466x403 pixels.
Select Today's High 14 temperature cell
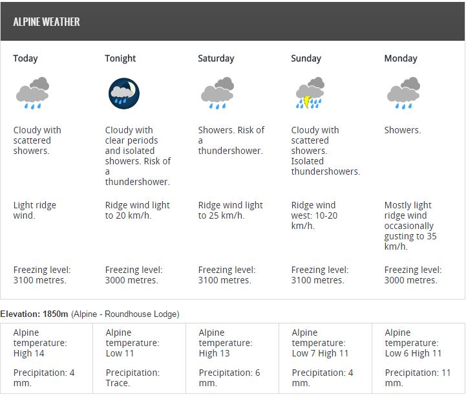(40, 343)
